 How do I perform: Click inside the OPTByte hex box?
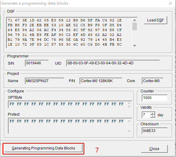coord(68,104)
